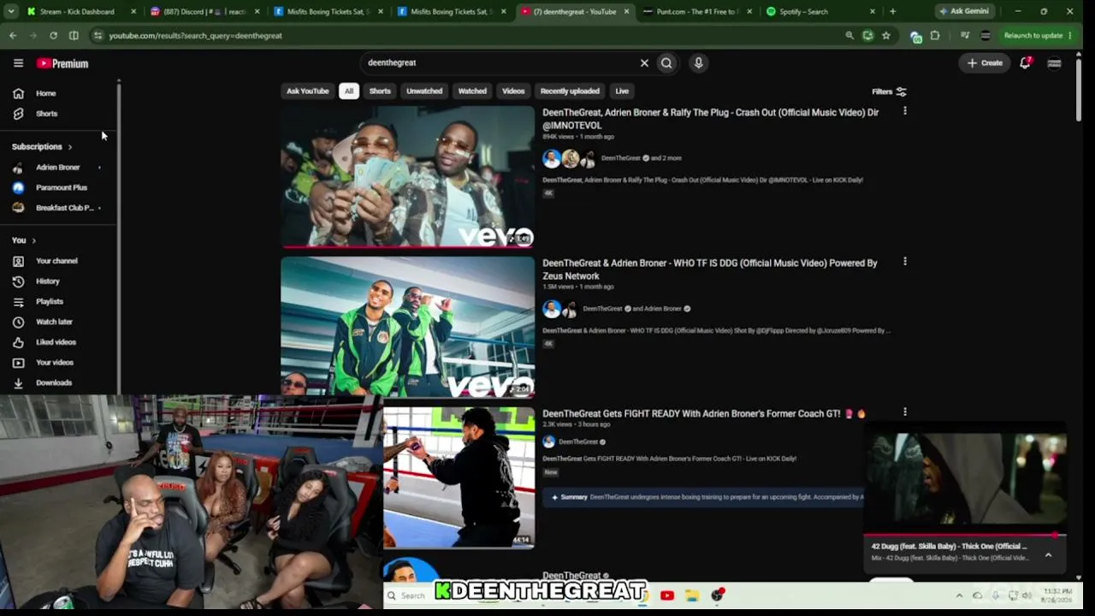The height and width of the screenshot is (616, 1095).
Task: Open the Adrien Broner subscription
Action: [x=57, y=168]
